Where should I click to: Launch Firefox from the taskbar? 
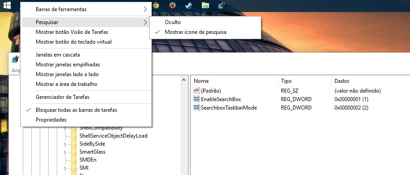pyautogui.click(x=172, y=5)
